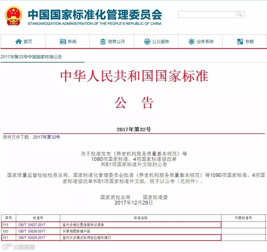Image resolution: width=267 pixels, height=252 pixels.
Task: Click the gear globe icon beside 业务系统
Action: coord(191,41)
